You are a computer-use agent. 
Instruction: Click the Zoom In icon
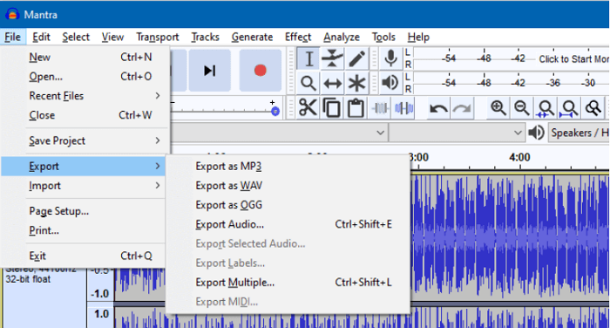click(498, 108)
